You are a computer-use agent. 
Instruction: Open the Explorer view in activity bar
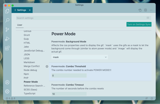(x=7, y=11)
